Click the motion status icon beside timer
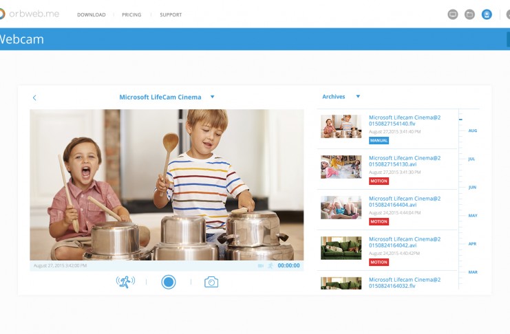This screenshot has height=334, width=510. click(270, 265)
